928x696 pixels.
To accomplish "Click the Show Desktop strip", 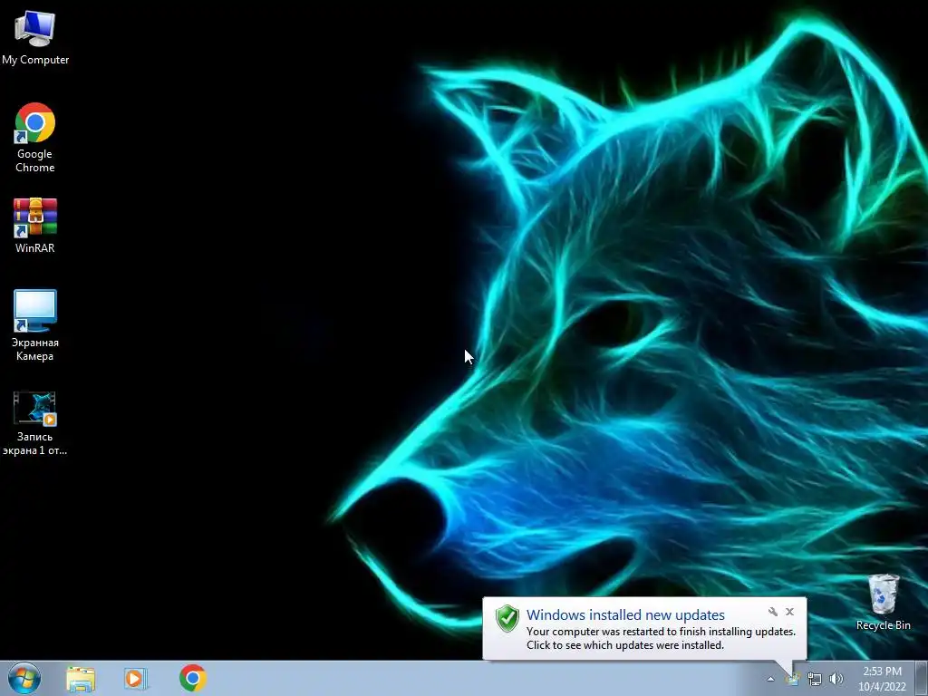I will (922, 679).
